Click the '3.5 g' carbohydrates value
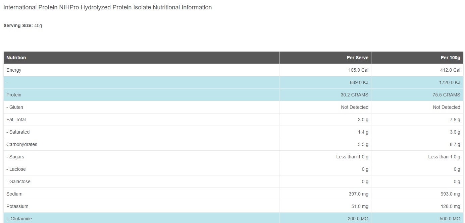The width and height of the screenshot is (465, 223). coord(363,144)
